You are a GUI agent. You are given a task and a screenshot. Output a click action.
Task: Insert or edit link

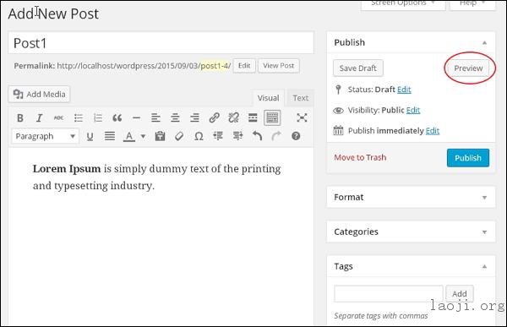[x=214, y=118]
